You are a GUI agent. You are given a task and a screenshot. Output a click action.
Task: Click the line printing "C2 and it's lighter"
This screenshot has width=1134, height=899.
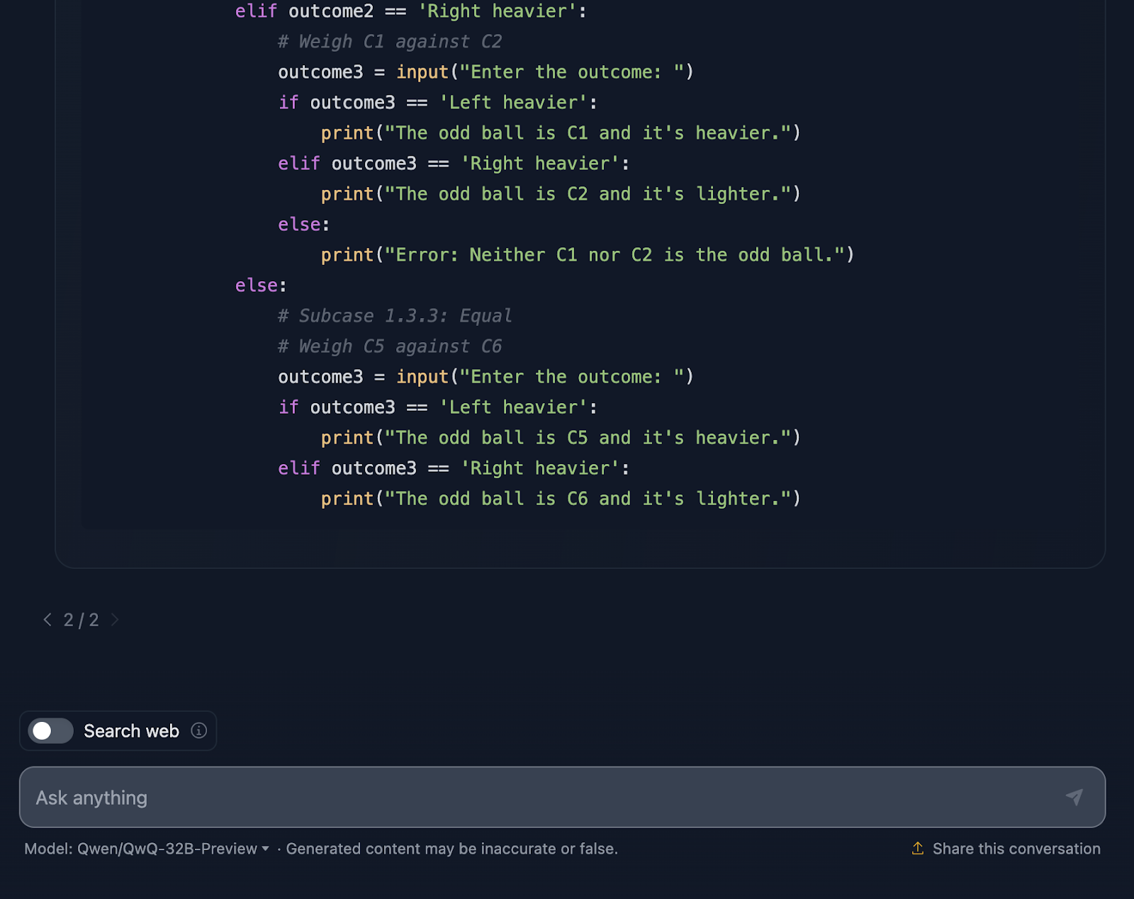tap(561, 194)
